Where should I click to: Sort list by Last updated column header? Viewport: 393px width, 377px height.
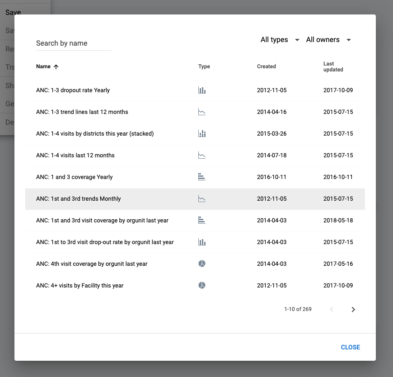[333, 66]
